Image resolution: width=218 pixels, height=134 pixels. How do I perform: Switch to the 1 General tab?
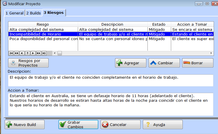[x=14, y=13]
